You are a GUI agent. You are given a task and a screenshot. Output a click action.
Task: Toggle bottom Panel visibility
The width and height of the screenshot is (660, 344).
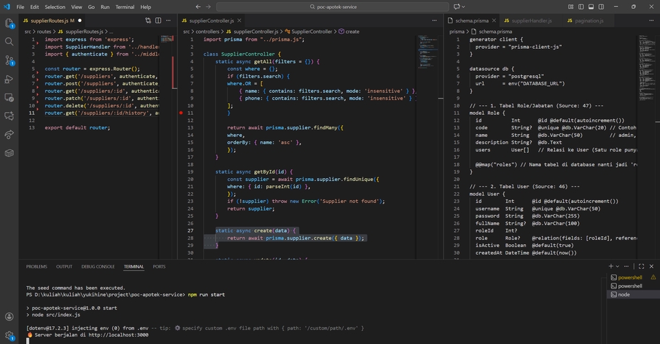591,7
